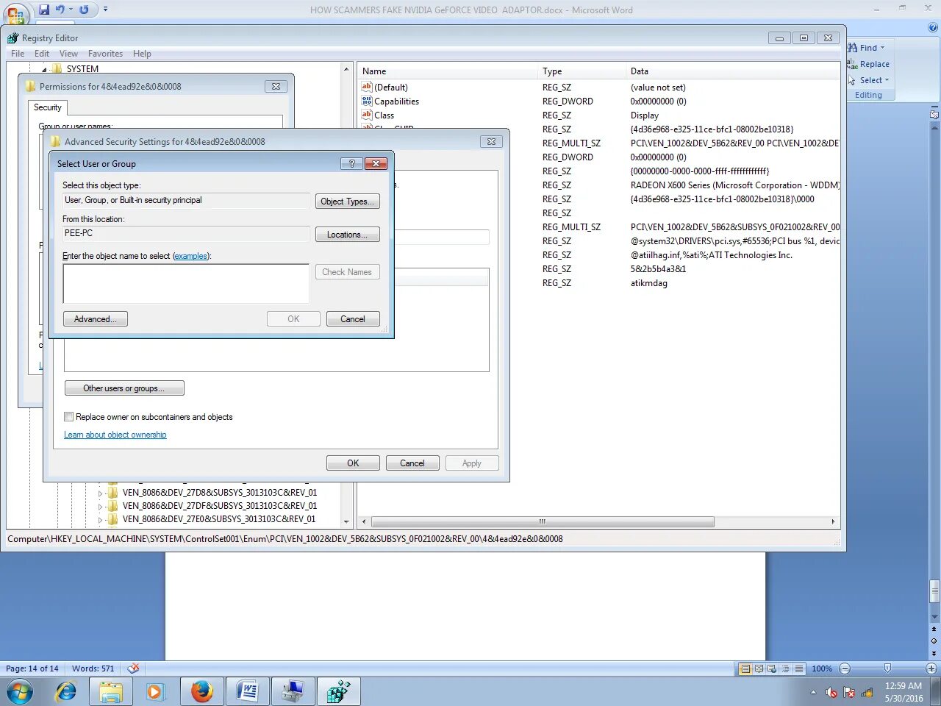Open the Registry Editor File menu

18,54
